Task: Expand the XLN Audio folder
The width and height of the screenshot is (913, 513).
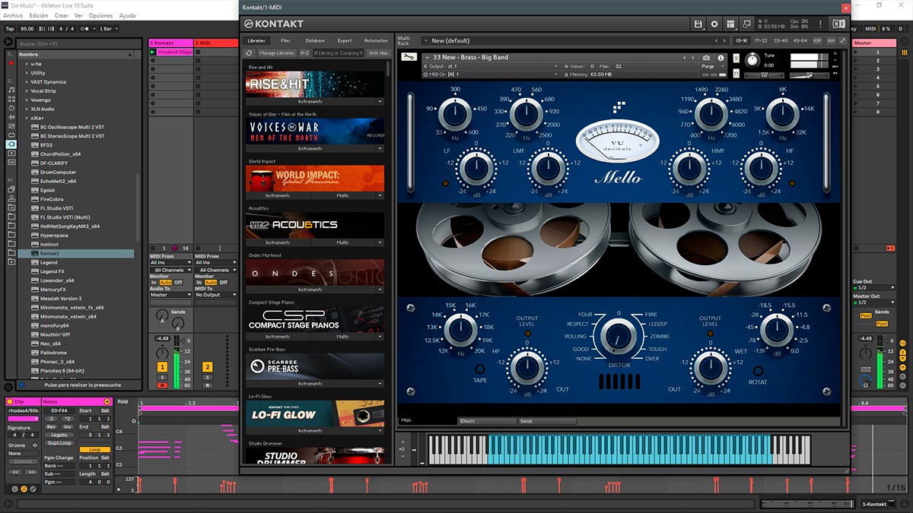Action: [x=27, y=109]
